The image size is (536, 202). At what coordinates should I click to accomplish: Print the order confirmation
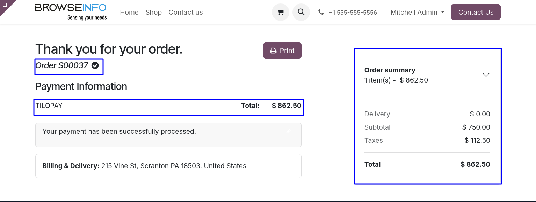pyautogui.click(x=282, y=50)
